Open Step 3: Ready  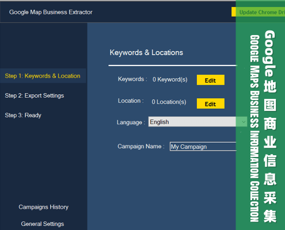coord(23,115)
